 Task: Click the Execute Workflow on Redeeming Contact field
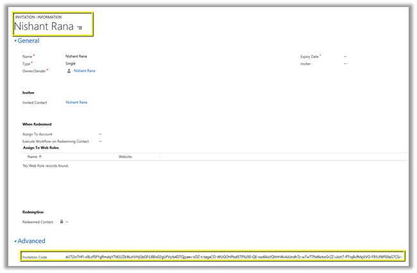pos(101,141)
